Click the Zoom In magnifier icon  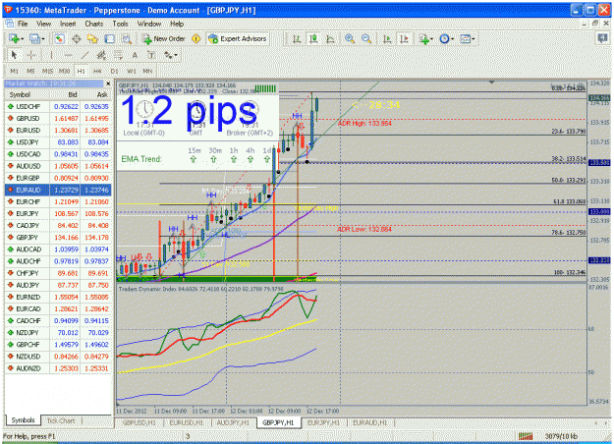(350, 38)
